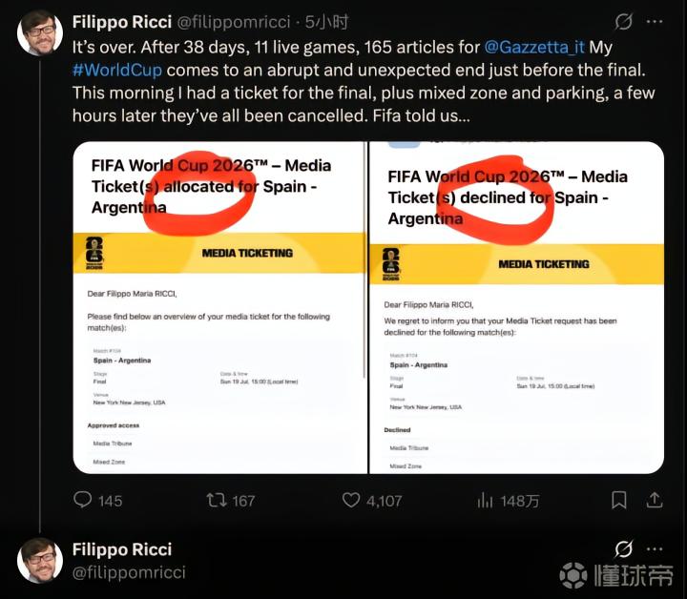
Task: Open the three-dot more menu on first tweet
Action: point(655,21)
